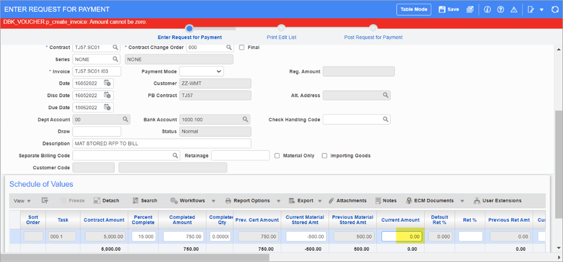Open calendar picker for Date field
563x262 pixels.
pos(107,83)
